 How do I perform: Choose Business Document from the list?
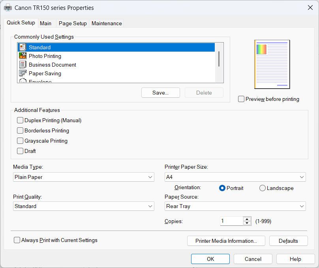116,65
